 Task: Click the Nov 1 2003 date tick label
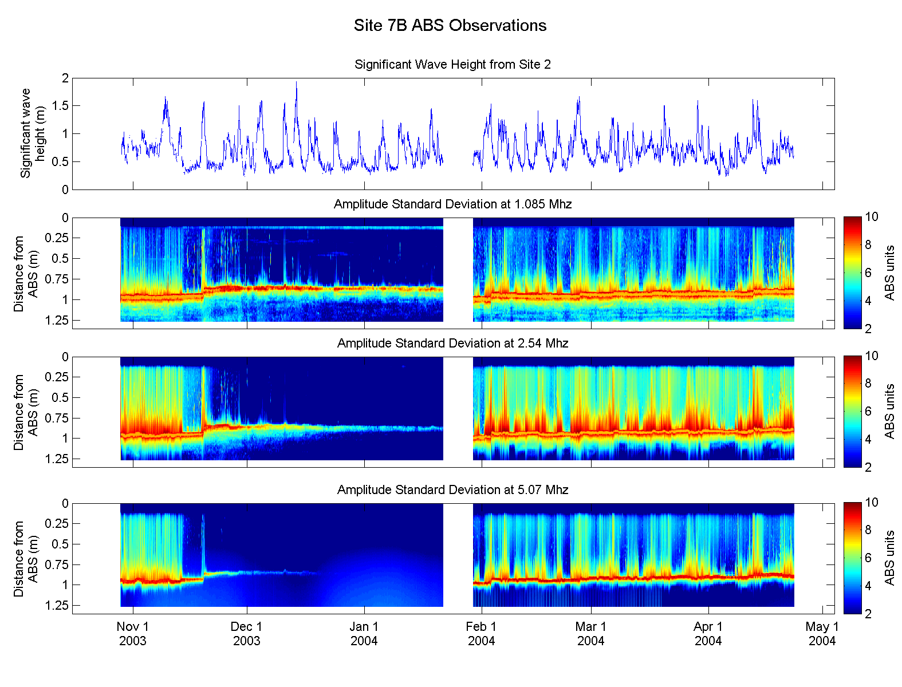pos(133,634)
